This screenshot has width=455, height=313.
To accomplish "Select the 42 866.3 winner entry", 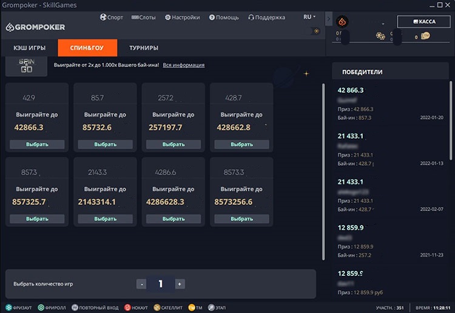I will (390, 104).
